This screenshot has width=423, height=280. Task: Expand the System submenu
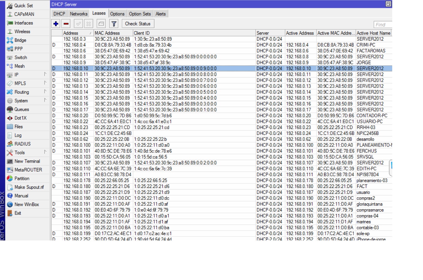28,101
